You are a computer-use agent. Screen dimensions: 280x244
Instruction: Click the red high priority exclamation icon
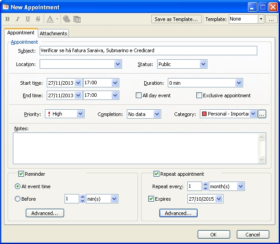(49, 114)
